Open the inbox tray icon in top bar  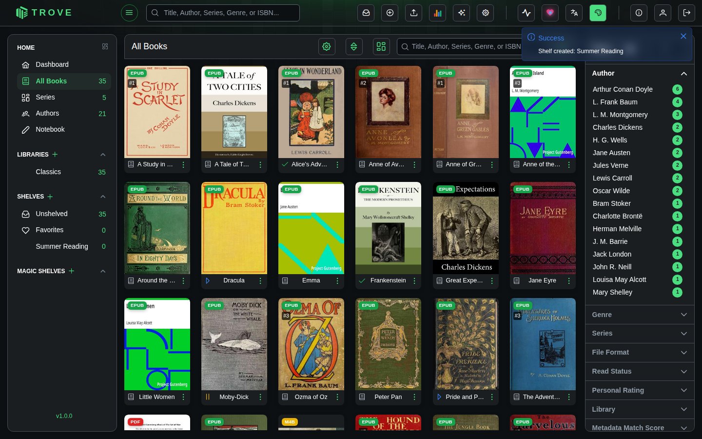tap(366, 13)
